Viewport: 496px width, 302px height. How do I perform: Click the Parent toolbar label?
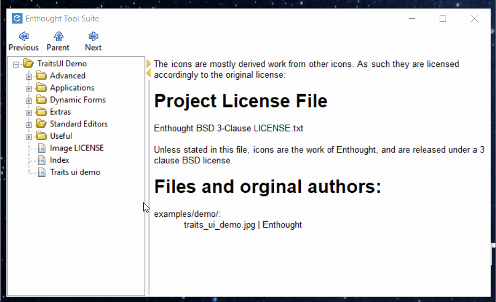[58, 47]
